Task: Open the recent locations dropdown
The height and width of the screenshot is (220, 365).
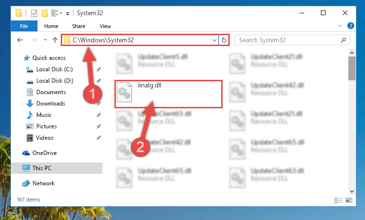Action: pyautogui.click(x=45, y=40)
